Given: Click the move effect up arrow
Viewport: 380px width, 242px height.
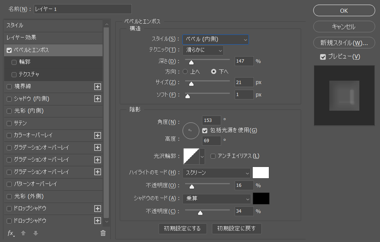Looking at the screenshot, I should click(x=23, y=233).
